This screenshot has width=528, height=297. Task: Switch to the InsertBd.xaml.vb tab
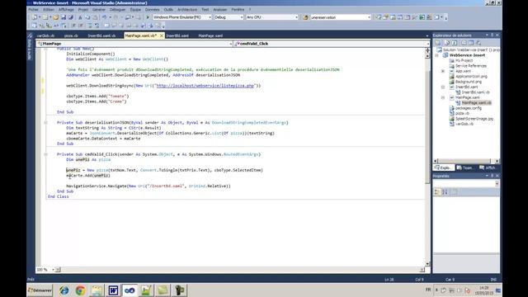101,35
